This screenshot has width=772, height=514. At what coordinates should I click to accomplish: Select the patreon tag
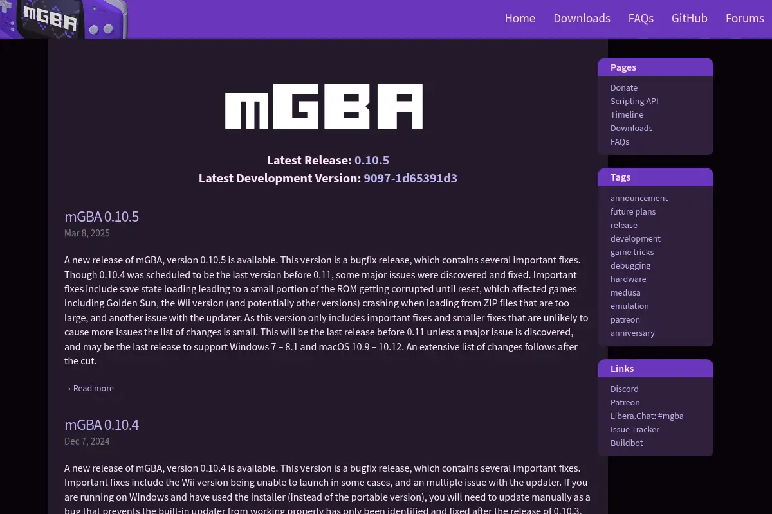tap(625, 319)
